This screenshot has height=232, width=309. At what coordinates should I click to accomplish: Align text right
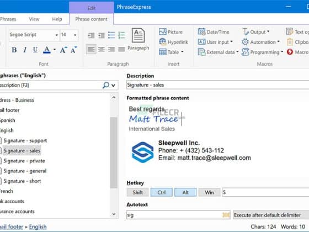point(111,49)
